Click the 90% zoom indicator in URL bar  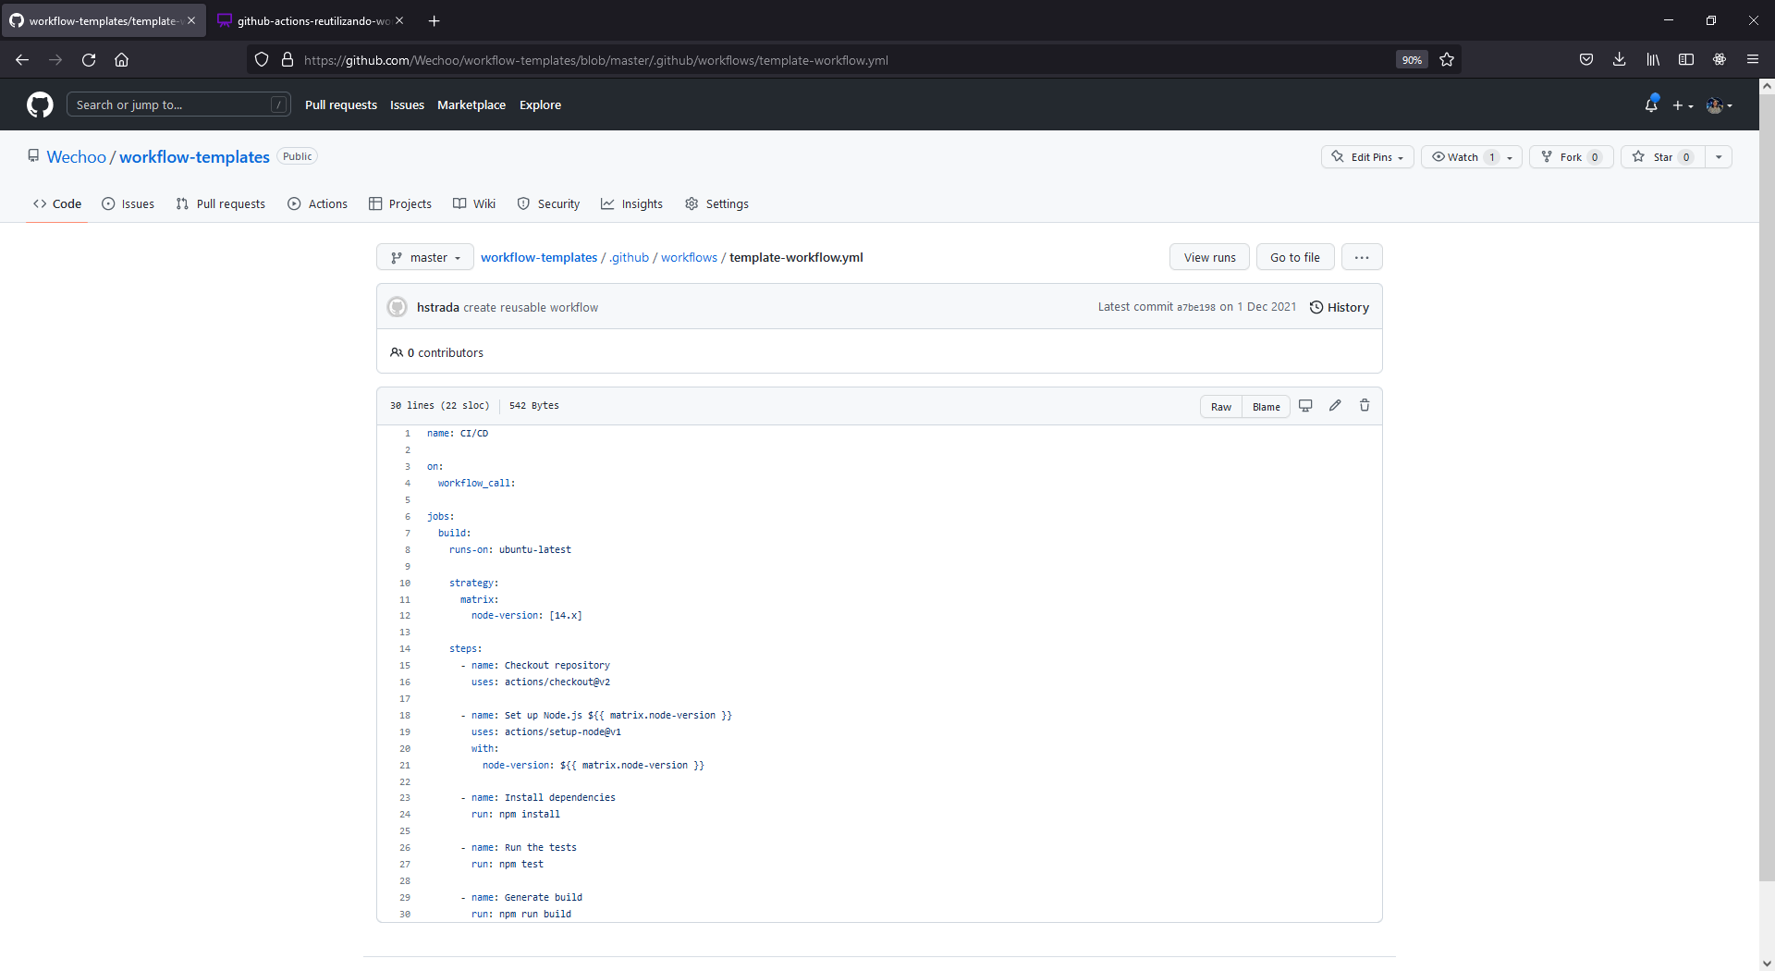[x=1411, y=60]
